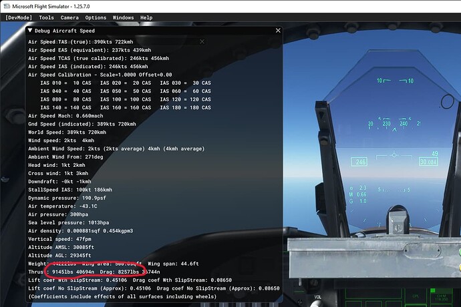The height and width of the screenshot is (307, 461).
Task: Click the Wing span 44.6ft value
Action: pyautogui.click(x=173, y=264)
